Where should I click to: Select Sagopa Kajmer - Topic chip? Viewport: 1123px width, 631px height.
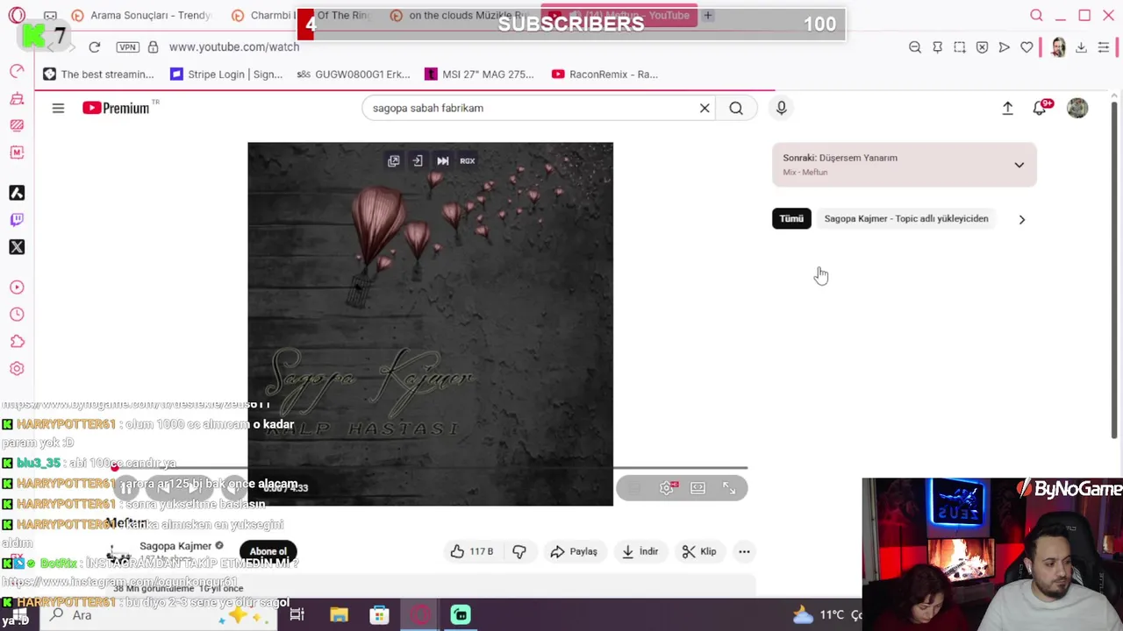pyautogui.click(x=905, y=219)
